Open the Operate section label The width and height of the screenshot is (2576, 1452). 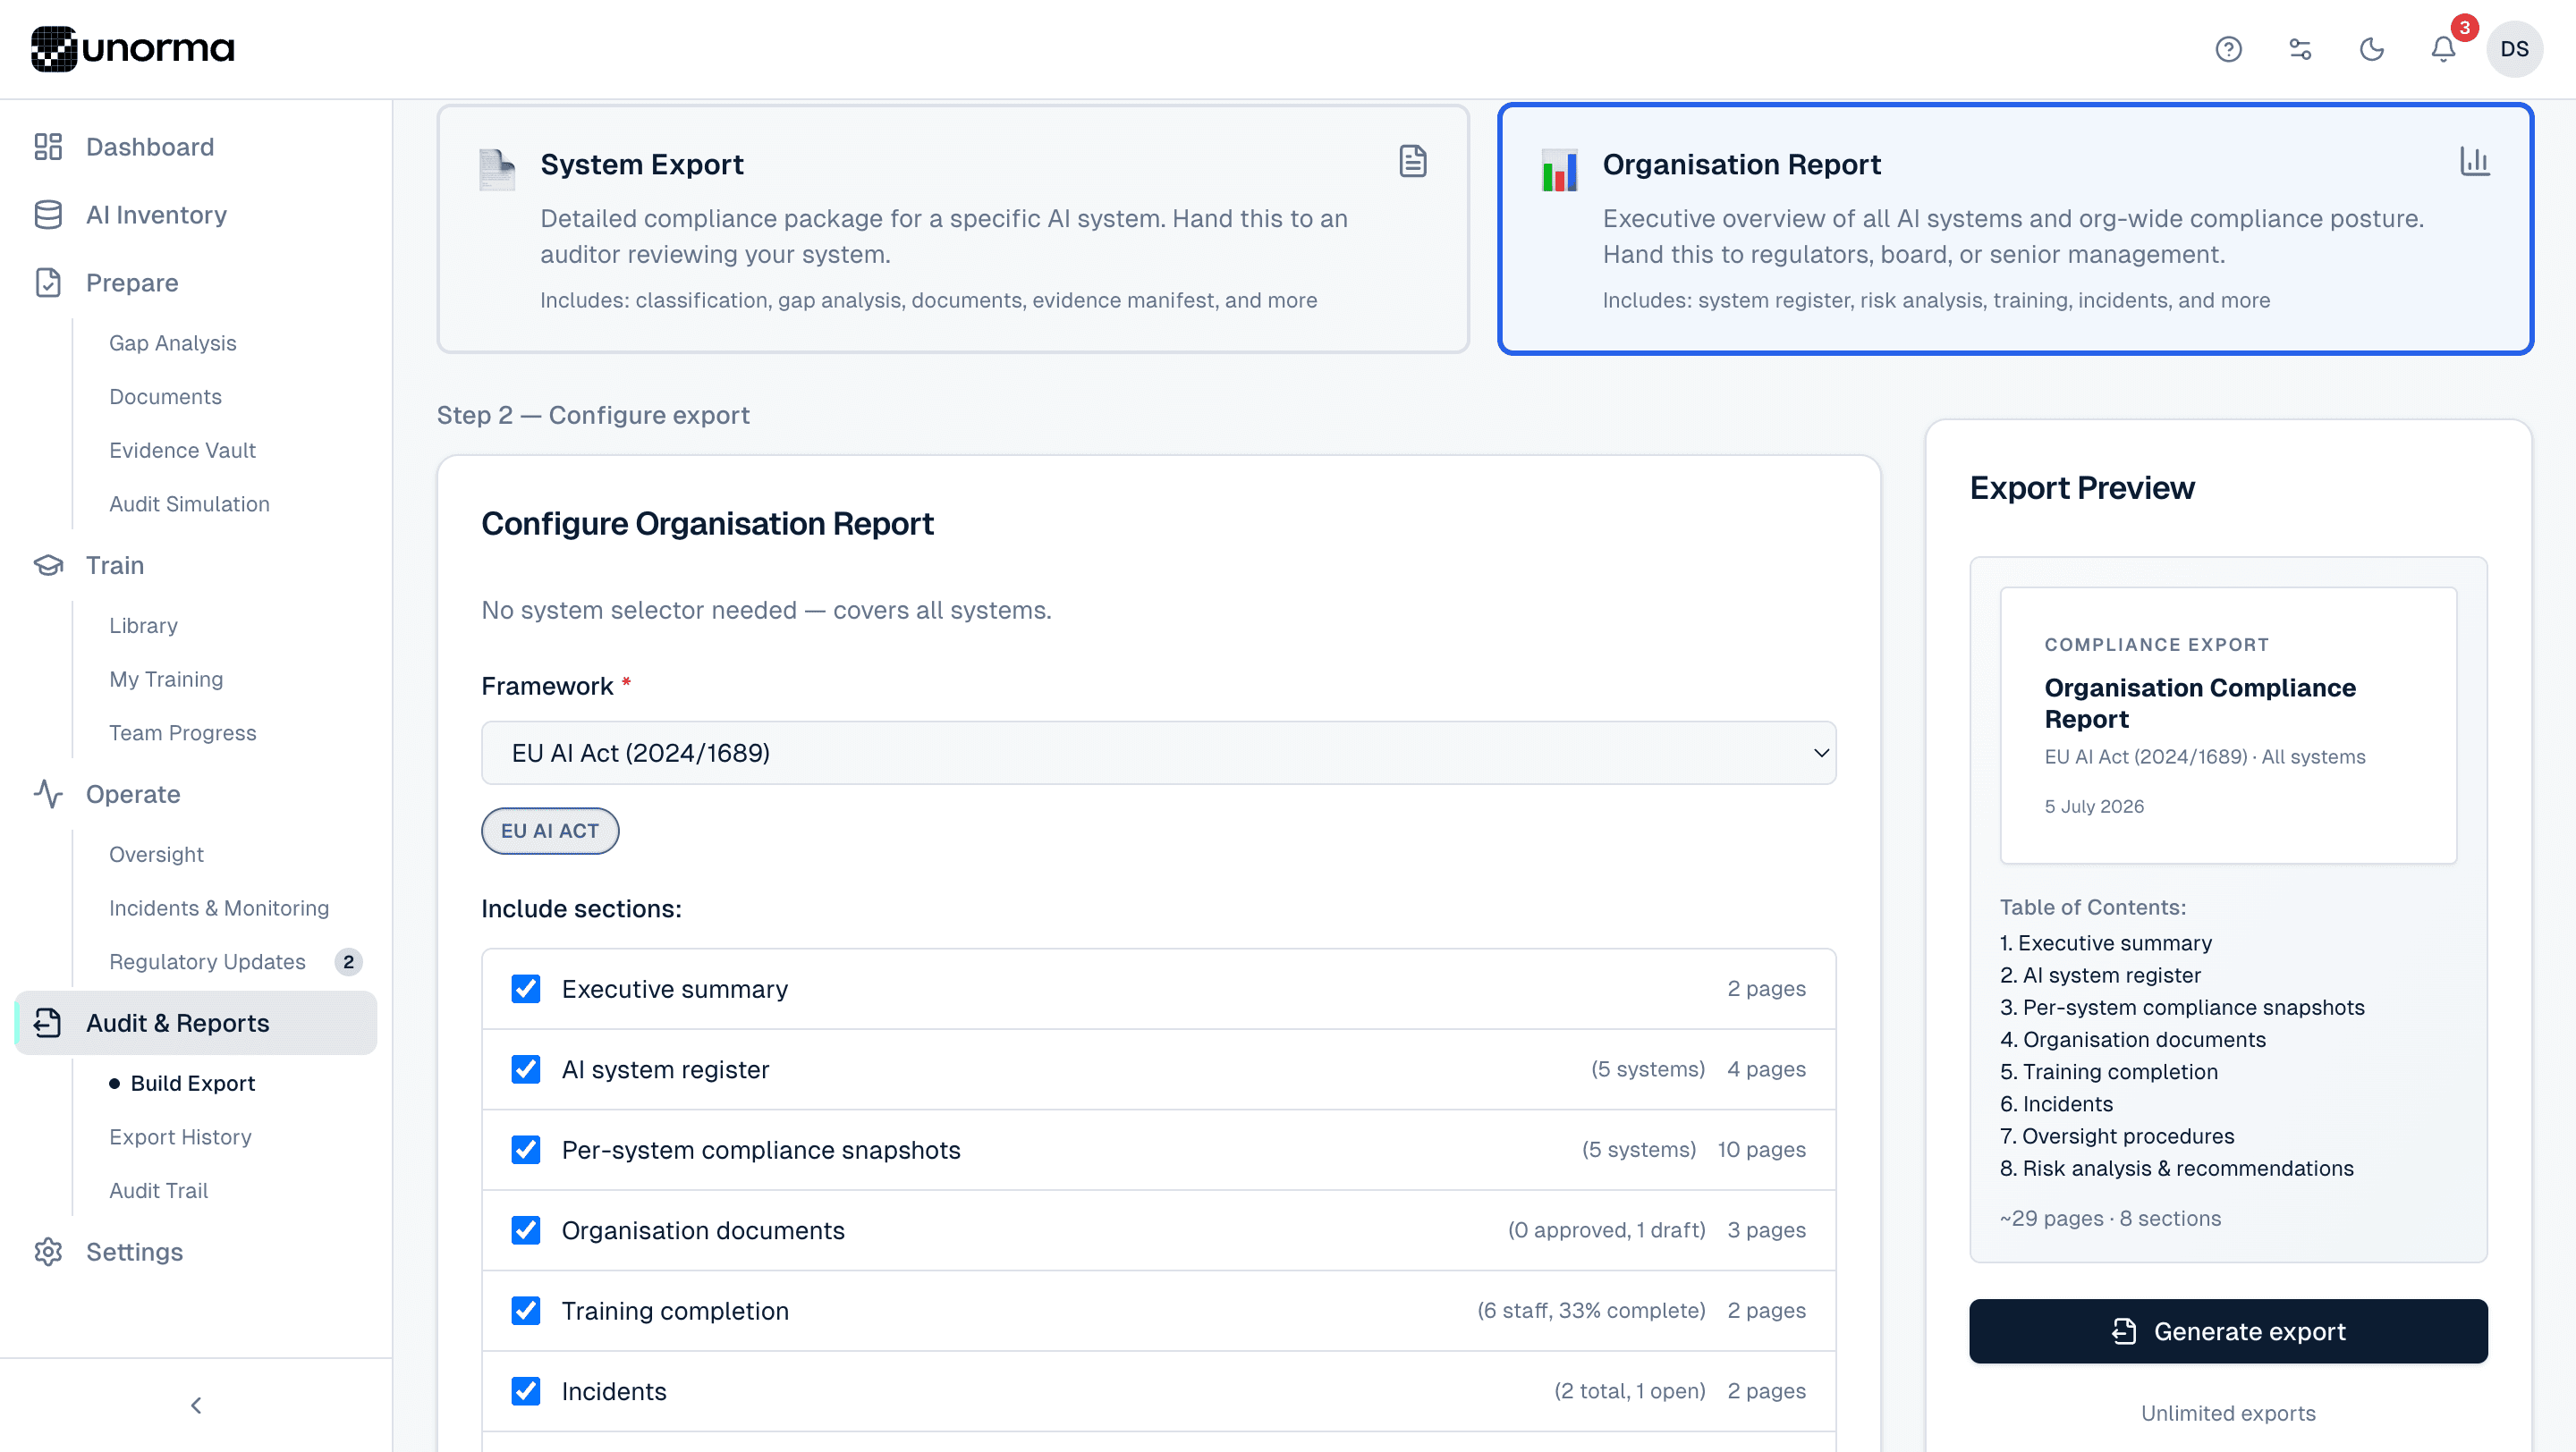tap(133, 795)
